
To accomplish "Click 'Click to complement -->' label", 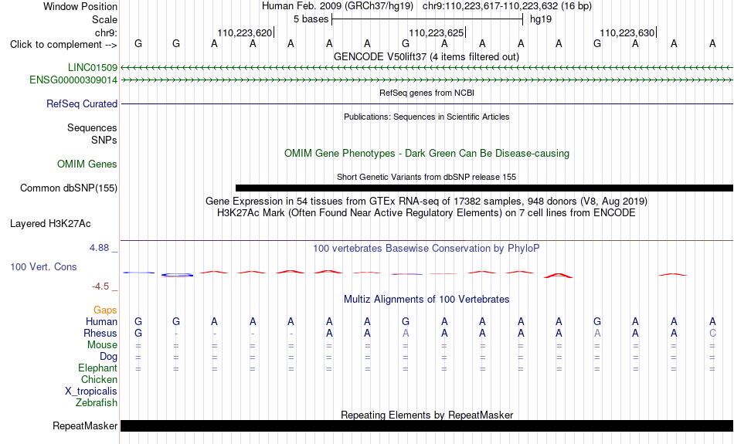I will pyautogui.click(x=63, y=45).
